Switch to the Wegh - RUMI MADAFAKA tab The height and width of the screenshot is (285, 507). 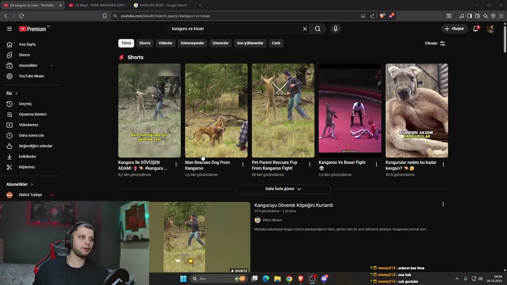97,5
